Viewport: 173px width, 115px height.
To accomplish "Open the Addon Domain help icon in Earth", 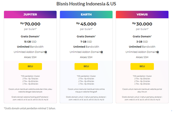I will [x=102, y=52].
